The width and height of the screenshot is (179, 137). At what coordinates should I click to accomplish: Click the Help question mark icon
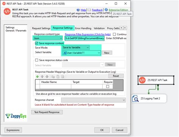point(78,10)
